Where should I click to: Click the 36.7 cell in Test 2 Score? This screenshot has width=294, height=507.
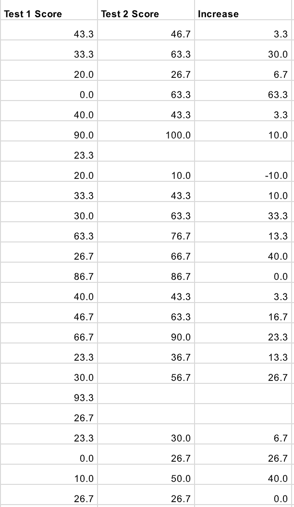click(x=181, y=357)
